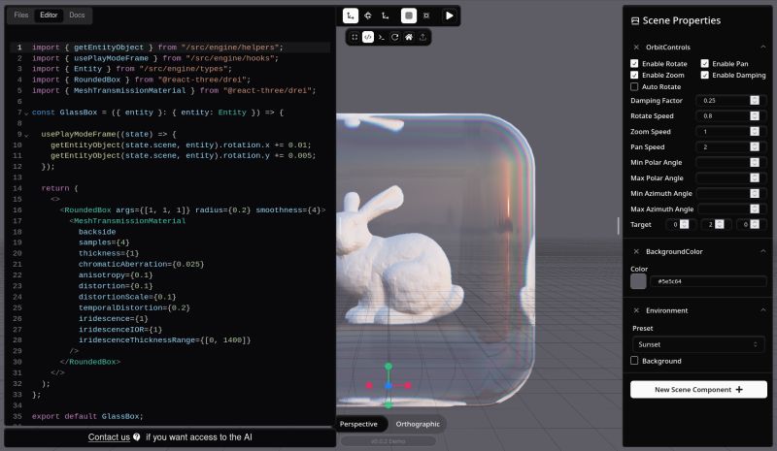Screen dimensions: 777x451
Task: Click the Scene Properties panel icon
Action: pyautogui.click(x=635, y=20)
